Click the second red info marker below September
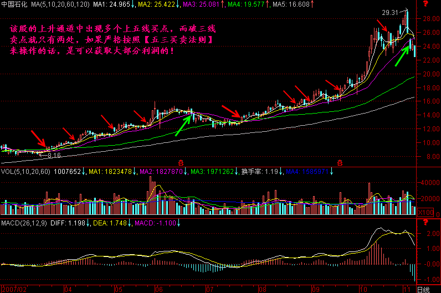441x293 pixels. [339, 162]
